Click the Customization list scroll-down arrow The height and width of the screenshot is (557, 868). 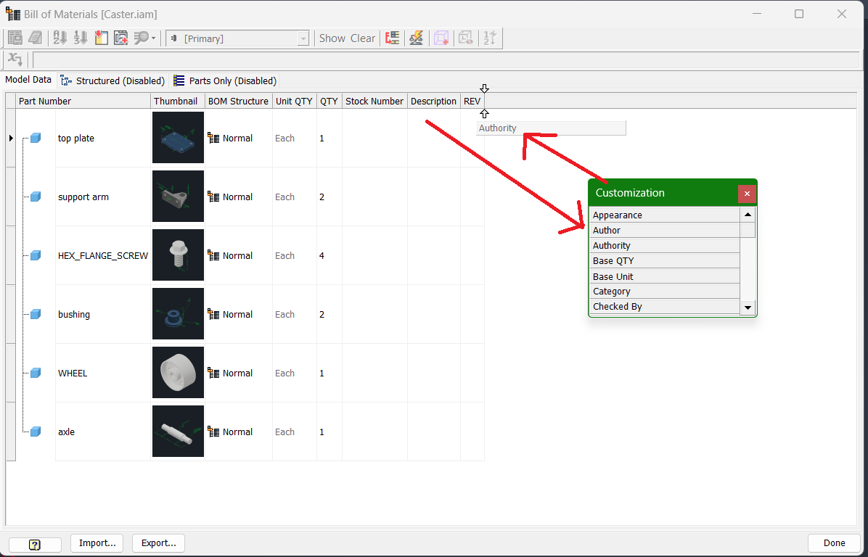point(748,308)
